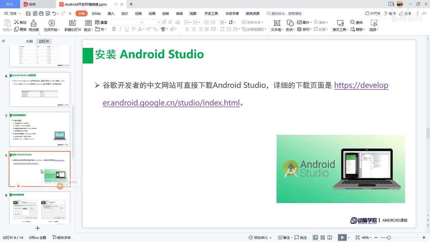The image size is (430, 242).
Task: Select slide 7 thumbnail 开发机配置要求
Action: point(40,129)
